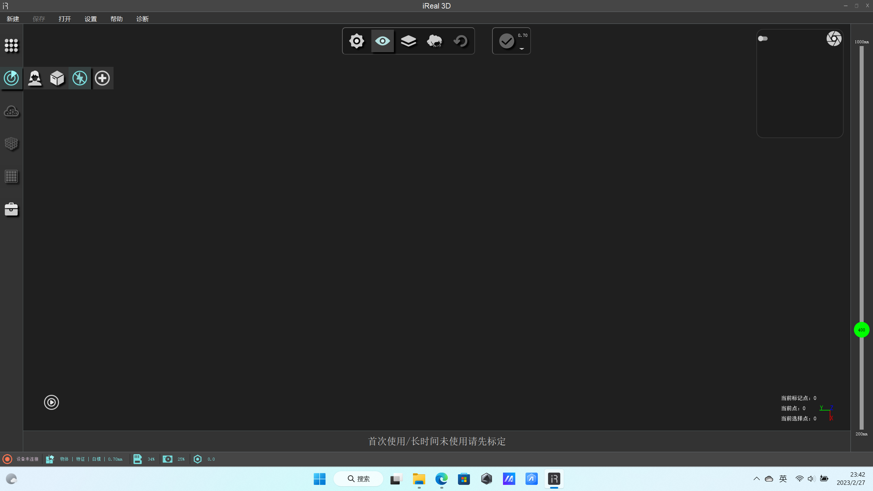The width and height of the screenshot is (873, 491).
Task: Open the 设置 menu
Action: [x=91, y=19]
